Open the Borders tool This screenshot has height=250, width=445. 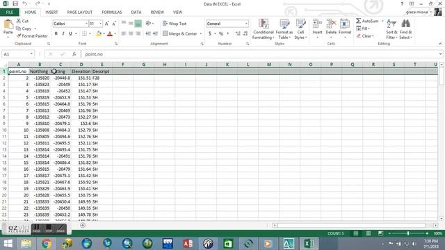click(85, 34)
